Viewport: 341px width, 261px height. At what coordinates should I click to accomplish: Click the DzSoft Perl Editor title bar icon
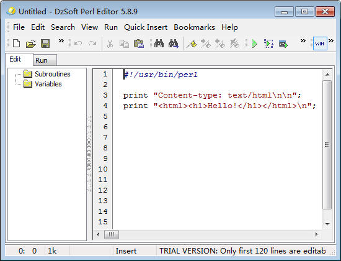pyautogui.click(x=11, y=11)
